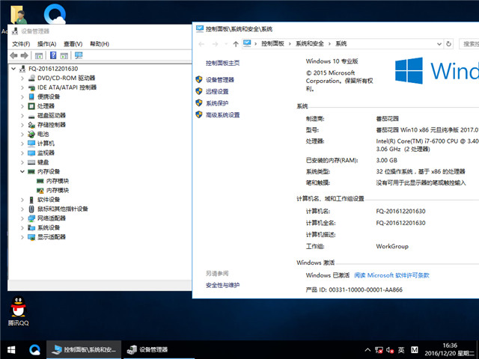
Task: Click the 网络适配器 network adapter icon
Action: tap(31, 218)
